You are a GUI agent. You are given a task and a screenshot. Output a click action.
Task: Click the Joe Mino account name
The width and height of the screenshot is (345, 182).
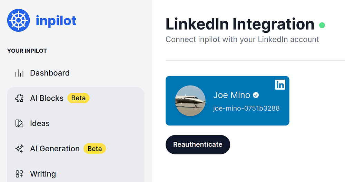(x=231, y=95)
